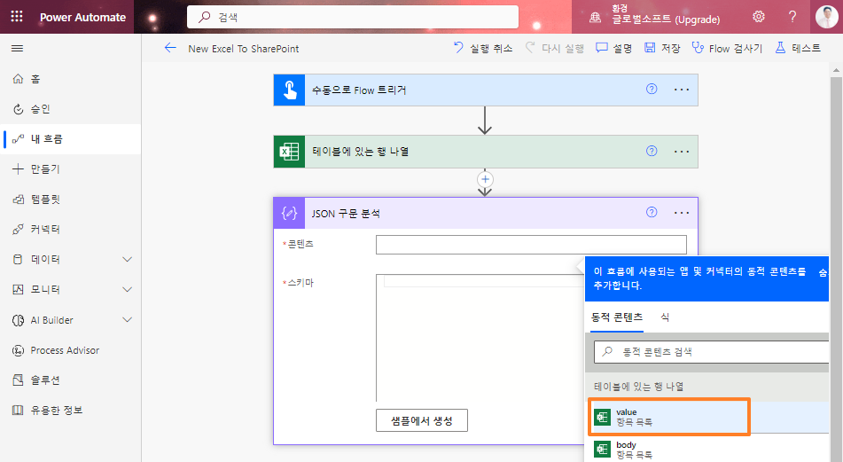
Task: Open Process Advisor in sidebar
Action: click(71, 350)
